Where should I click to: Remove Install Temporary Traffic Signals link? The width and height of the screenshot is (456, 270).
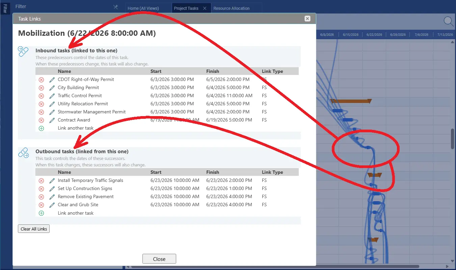41,181
